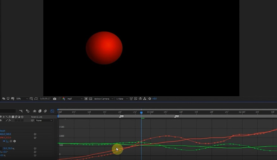Click the Parent & Link column header

point(37,117)
